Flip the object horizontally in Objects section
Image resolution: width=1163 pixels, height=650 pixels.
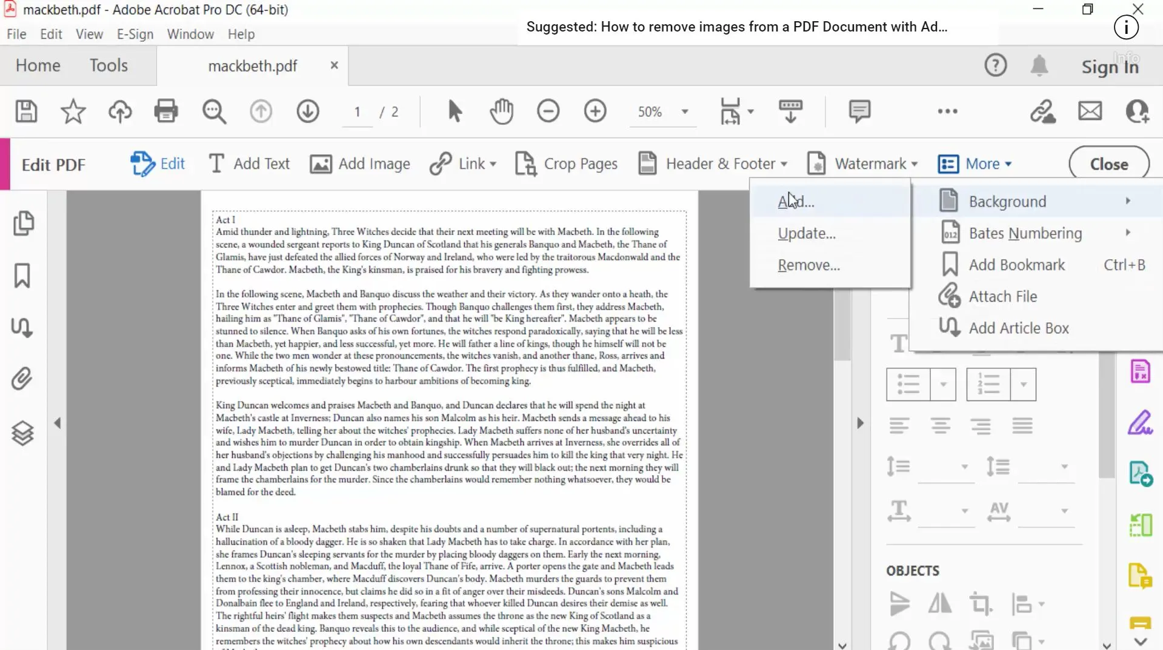tap(939, 604)
